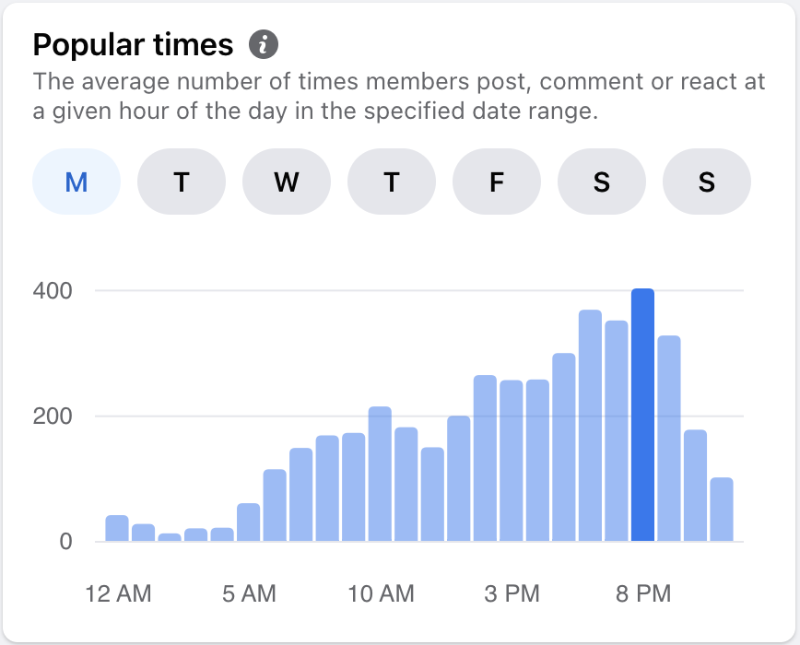
Task: Click the highlighted dark blue 8 PM bar
Action: tap(642, 416)
